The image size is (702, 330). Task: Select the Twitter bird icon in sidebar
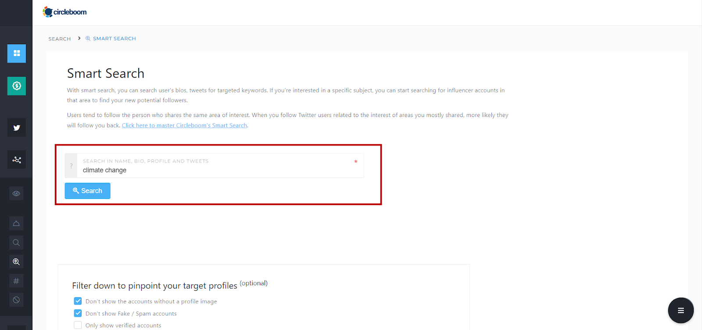(16, 128)
